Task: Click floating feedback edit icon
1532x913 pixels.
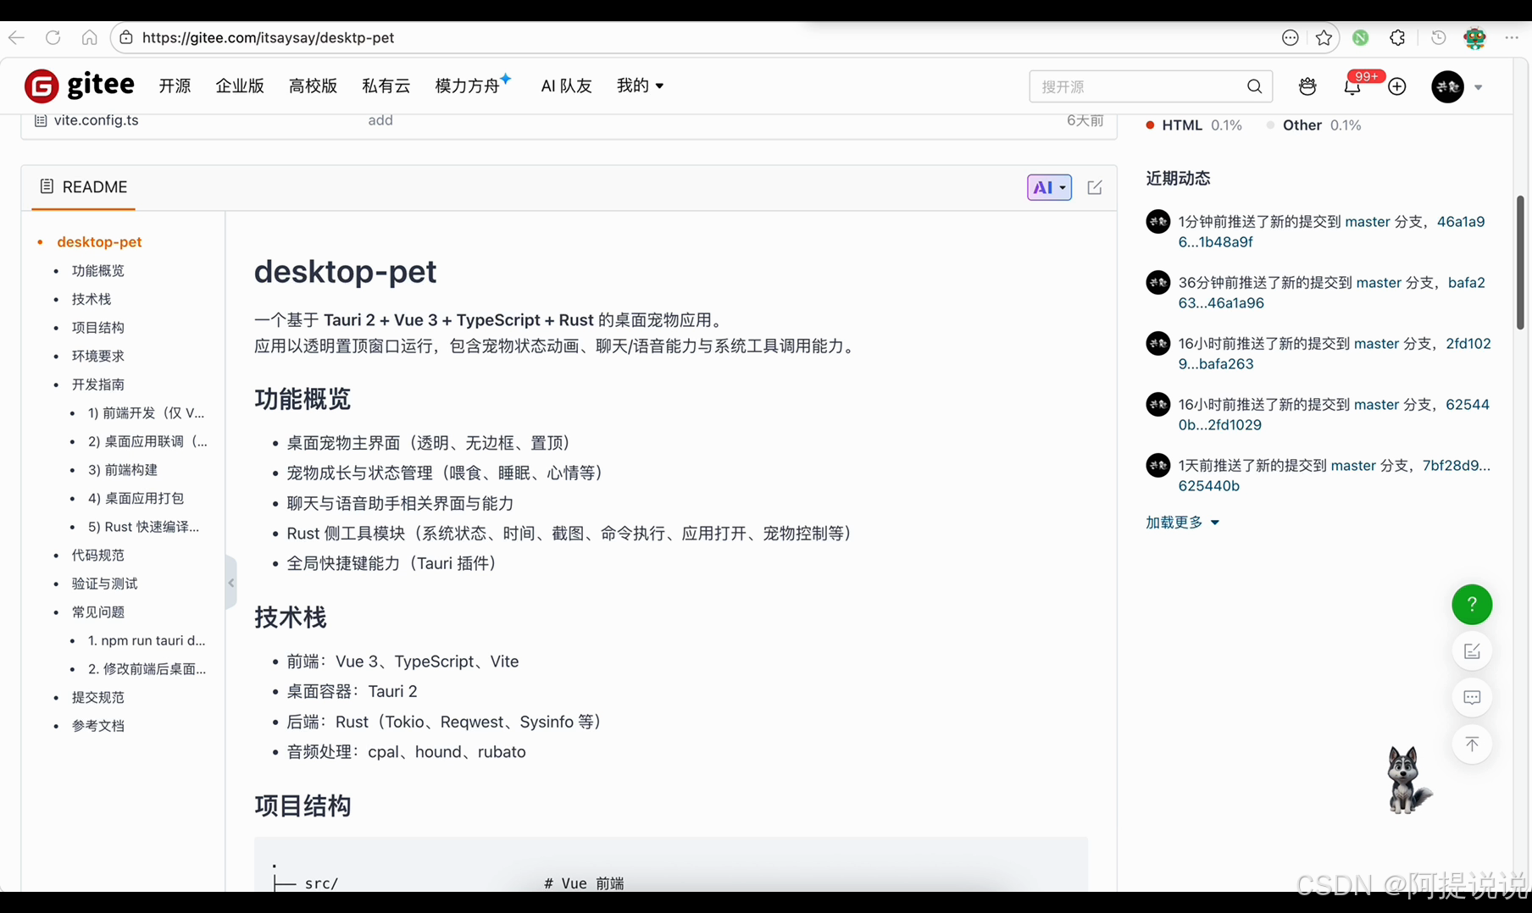Action: click(x=1472, y=651)
